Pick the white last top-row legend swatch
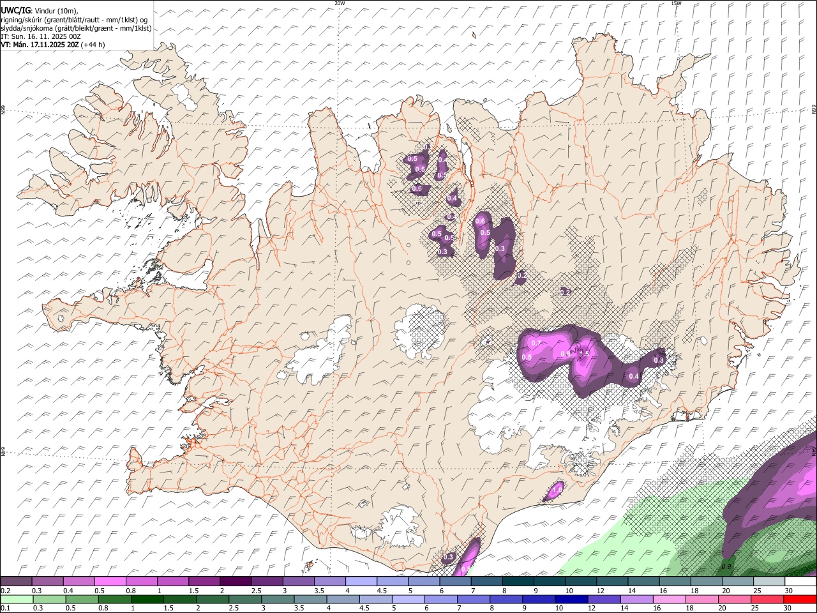 tap(800, 582)
